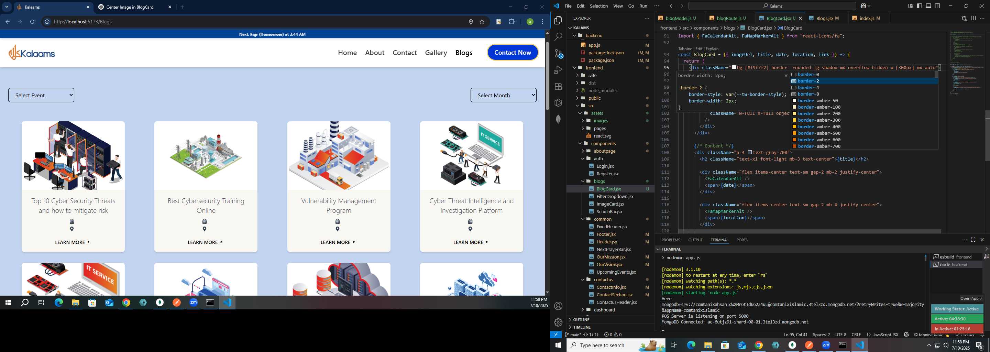
Task: Pick the border-amber-500 suggestion swatch
Action: [794, 133]
